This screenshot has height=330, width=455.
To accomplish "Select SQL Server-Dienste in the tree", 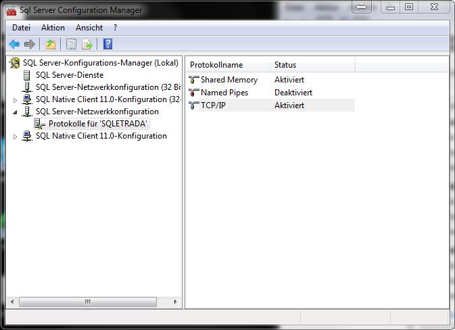I will pos(69,75).
